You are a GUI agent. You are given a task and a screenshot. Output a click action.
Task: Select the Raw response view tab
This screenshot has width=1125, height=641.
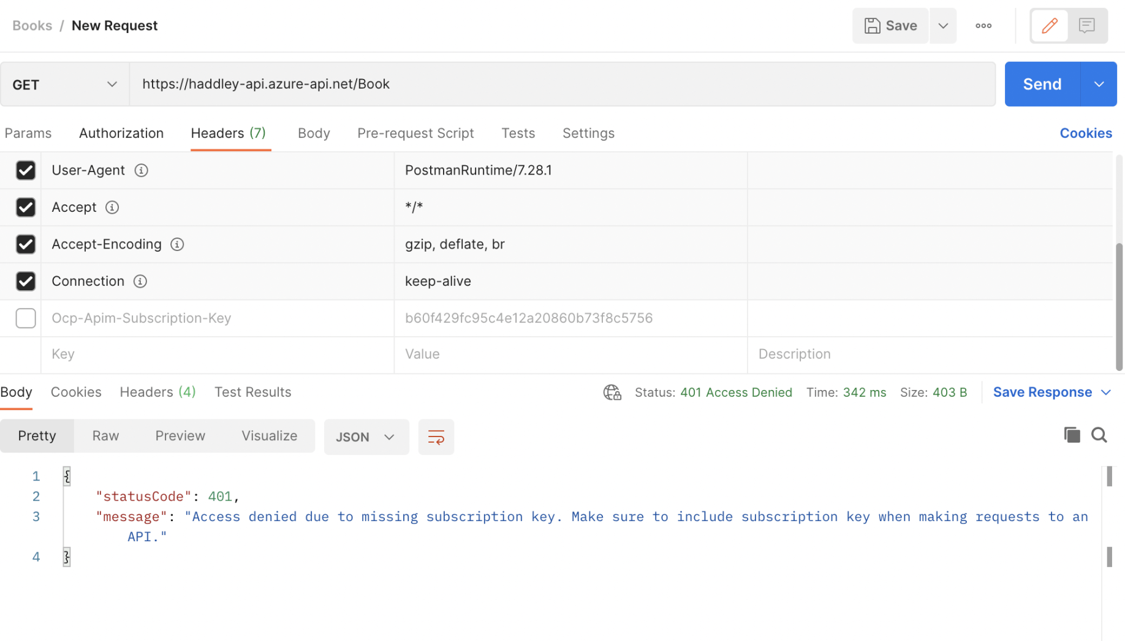tap(105, 436)
